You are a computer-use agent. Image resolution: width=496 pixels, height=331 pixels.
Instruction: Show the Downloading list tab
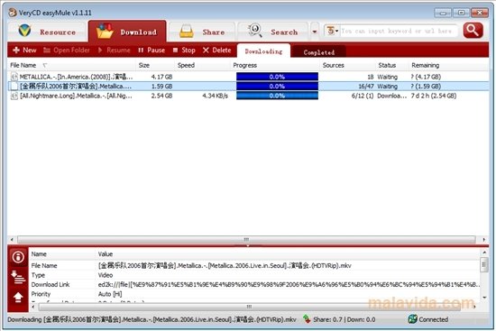(x=263, y=51)
